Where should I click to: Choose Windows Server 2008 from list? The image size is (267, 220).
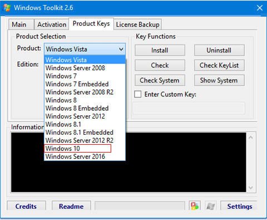tap(85, 68)
